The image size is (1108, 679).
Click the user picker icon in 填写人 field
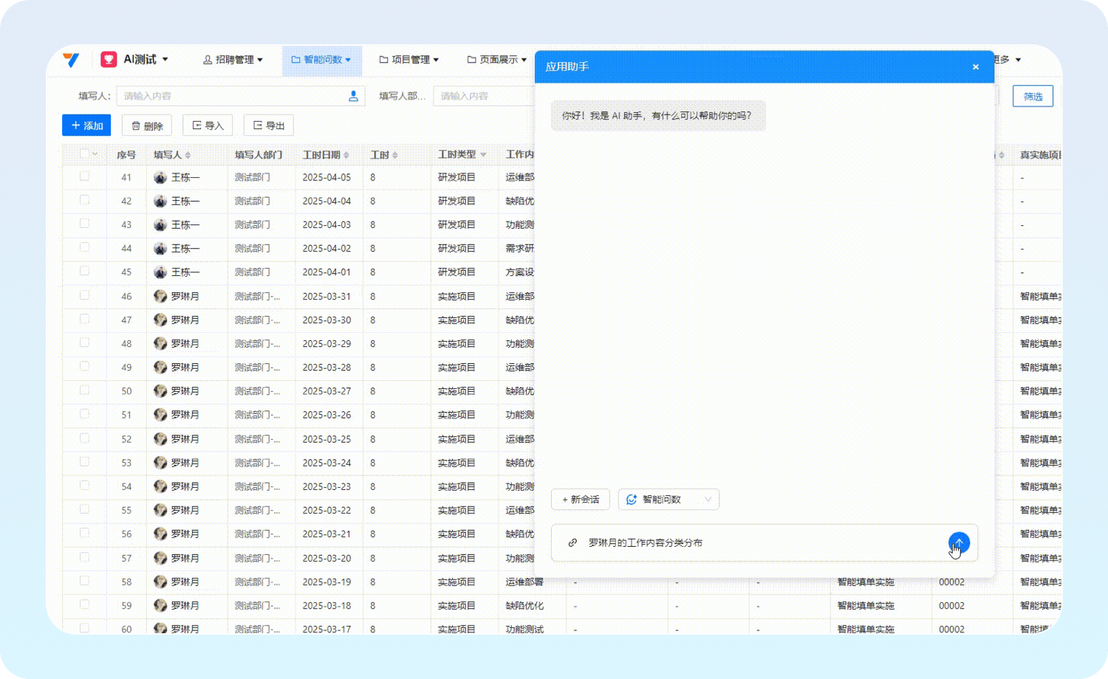click(353, 96)
